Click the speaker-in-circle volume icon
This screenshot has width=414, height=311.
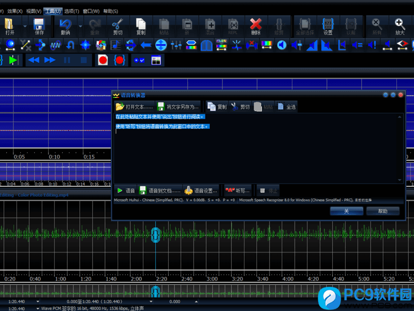tap(282, 45)
